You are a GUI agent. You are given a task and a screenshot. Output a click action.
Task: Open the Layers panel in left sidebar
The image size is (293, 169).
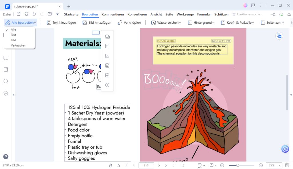pyautogui.click(x=6, y=93)
